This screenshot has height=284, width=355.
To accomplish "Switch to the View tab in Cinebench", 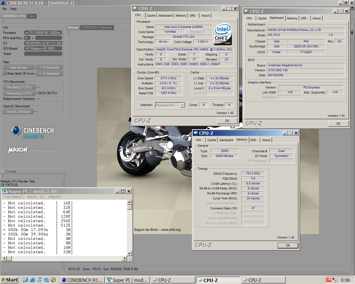I will (x=32, y=16).
